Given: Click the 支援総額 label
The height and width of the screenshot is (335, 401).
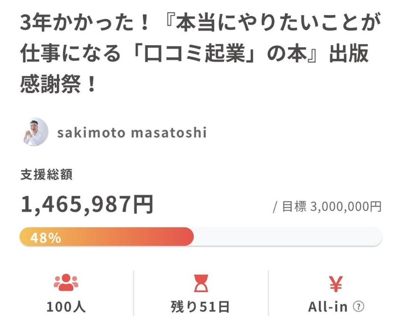Looking at the screenshot, I should point(46,175).
